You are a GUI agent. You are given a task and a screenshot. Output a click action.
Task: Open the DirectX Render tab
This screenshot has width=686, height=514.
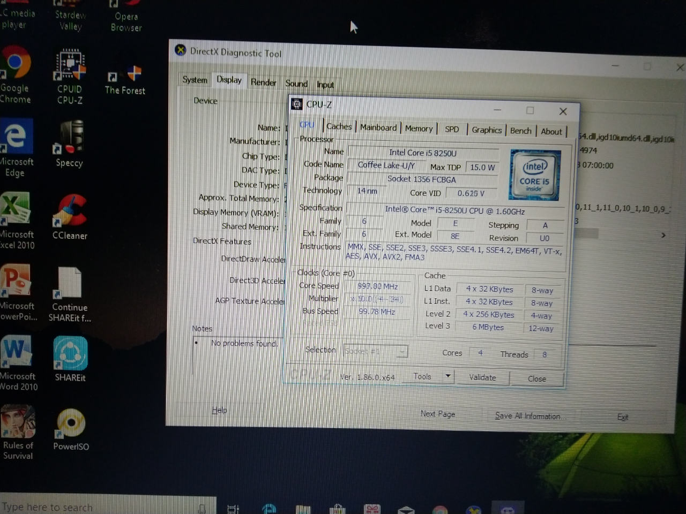point(263,82)
